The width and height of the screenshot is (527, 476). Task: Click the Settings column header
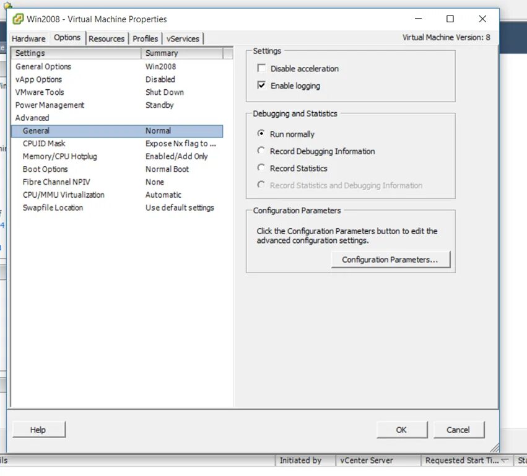[x=76, y=53]
